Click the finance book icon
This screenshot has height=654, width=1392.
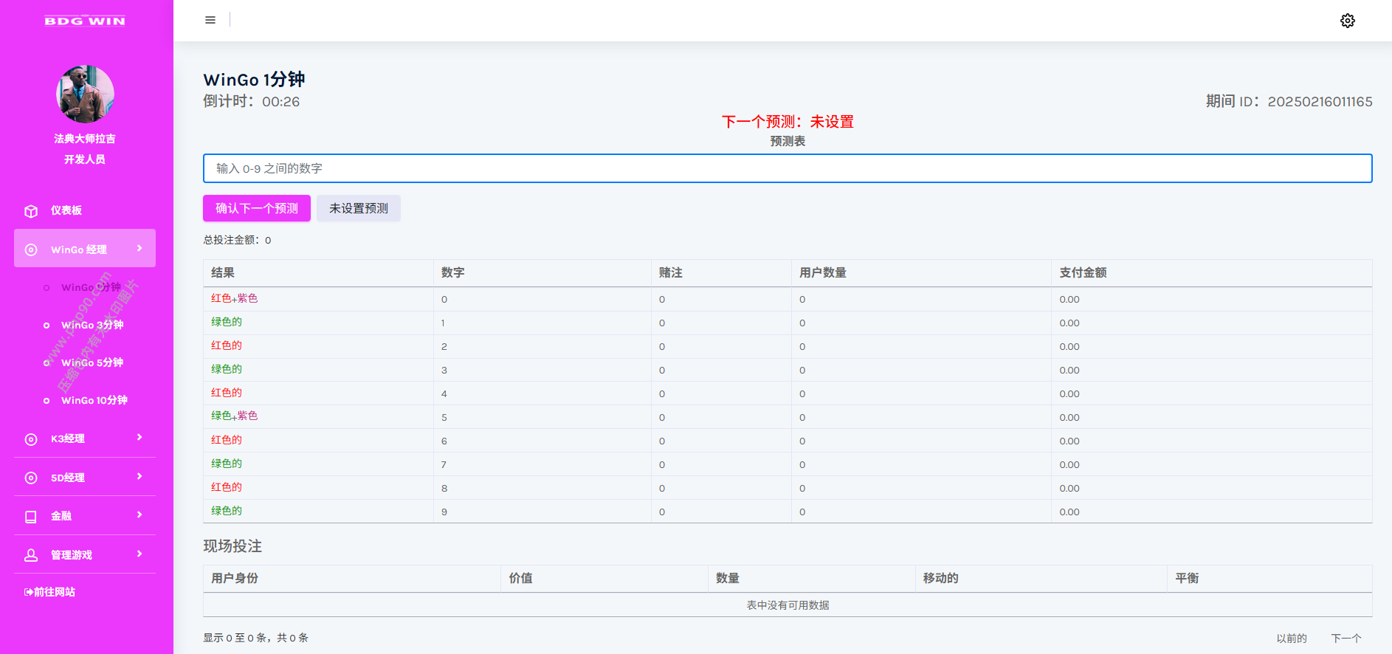tap(31, 517)
